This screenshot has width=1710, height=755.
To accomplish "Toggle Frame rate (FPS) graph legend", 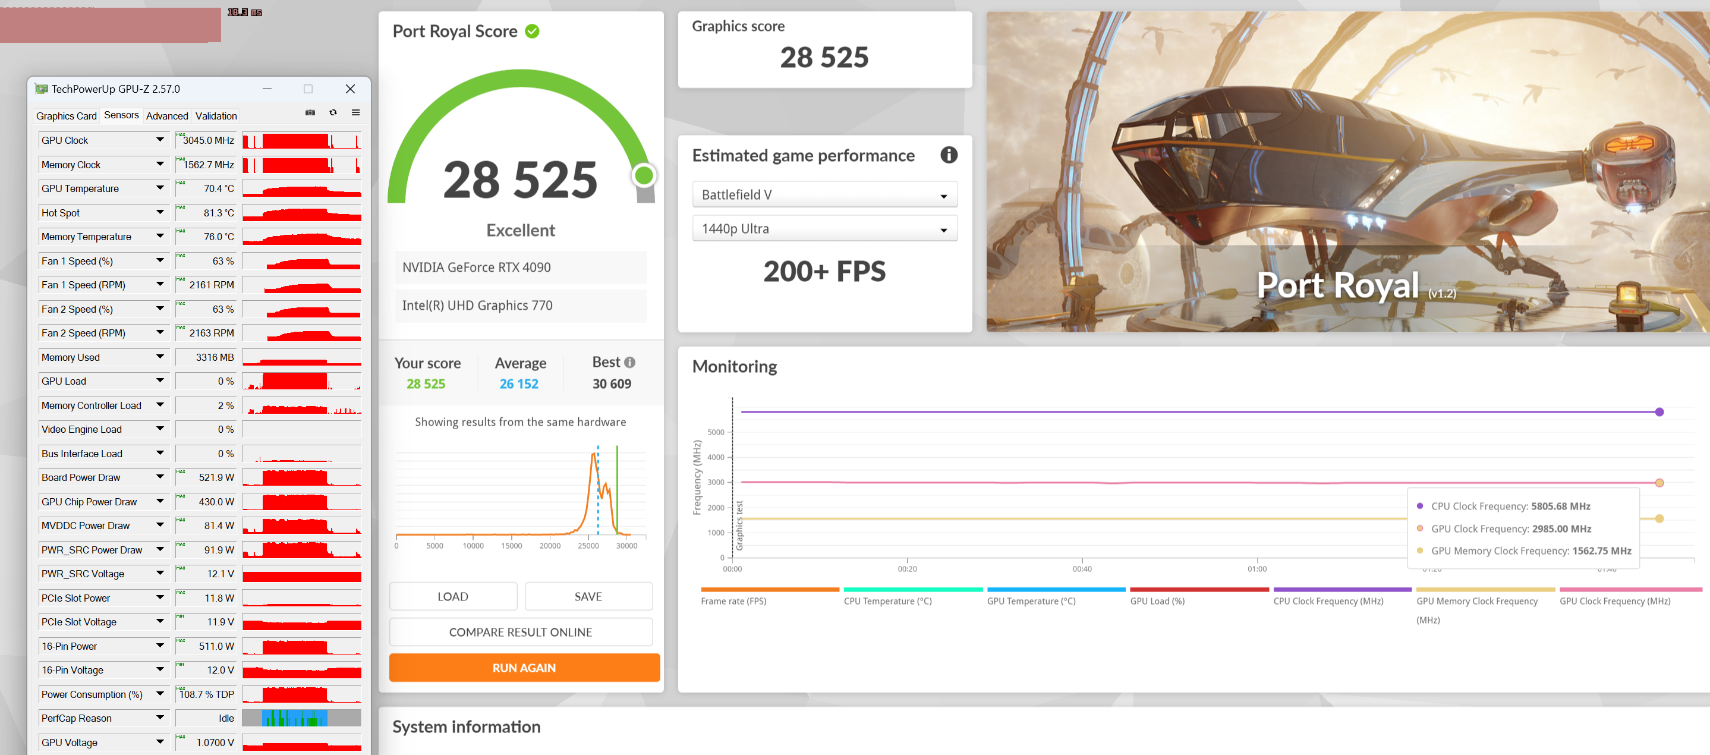I will [733, 600].
